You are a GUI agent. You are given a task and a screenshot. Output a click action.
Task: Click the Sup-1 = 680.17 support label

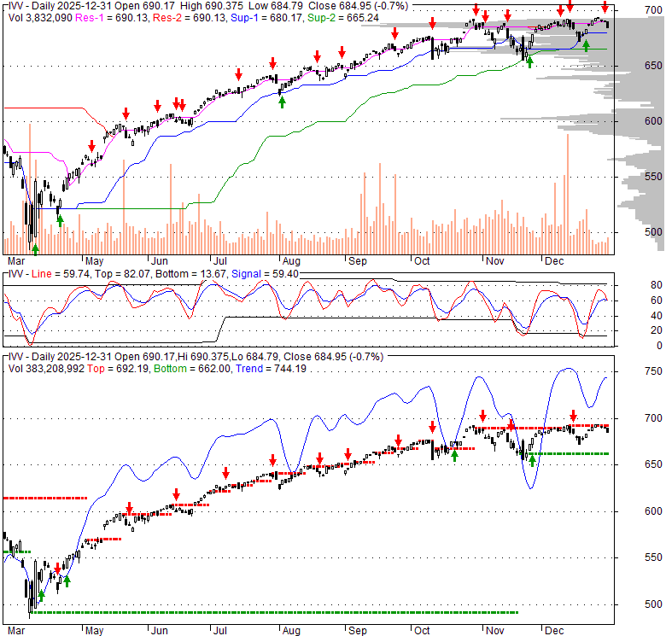266,18
